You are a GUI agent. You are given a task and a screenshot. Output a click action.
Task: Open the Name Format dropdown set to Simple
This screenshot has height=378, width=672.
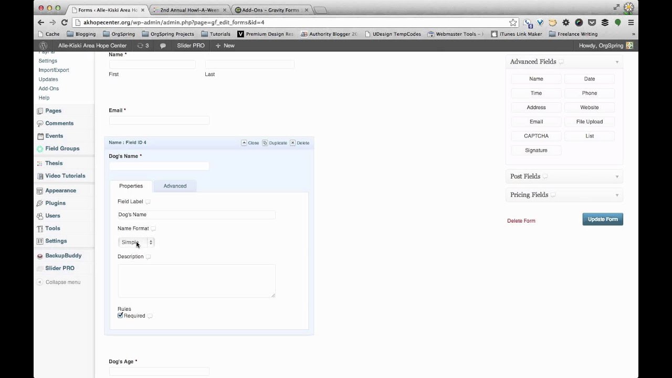(x=136, y=242)
